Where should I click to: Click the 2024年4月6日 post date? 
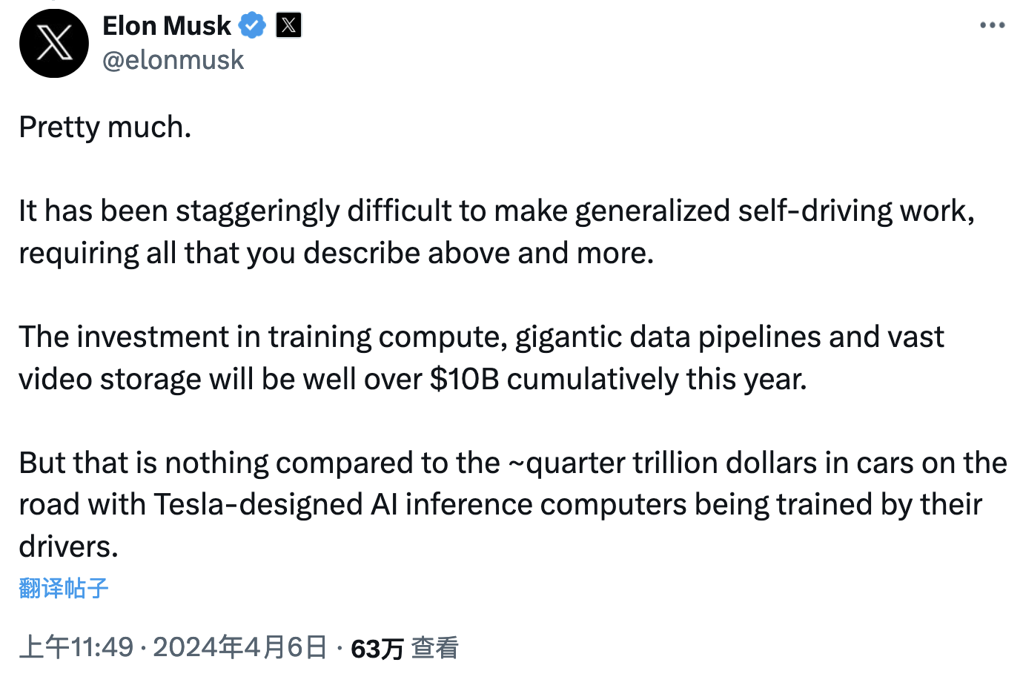tap(239, 647)
